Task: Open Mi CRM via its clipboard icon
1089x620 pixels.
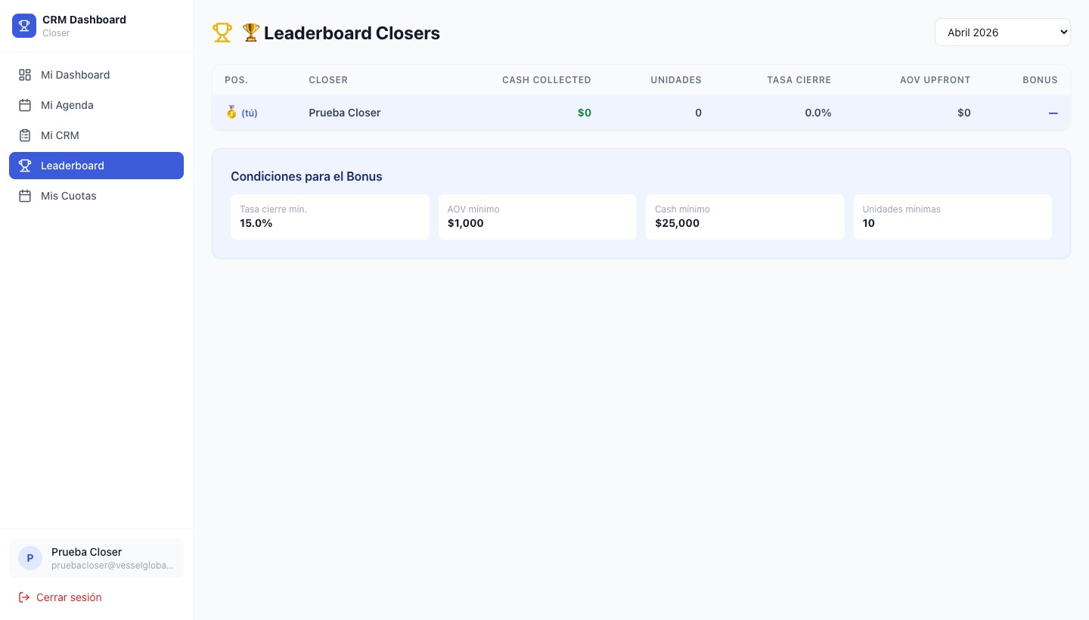Action: coord(25,135)
